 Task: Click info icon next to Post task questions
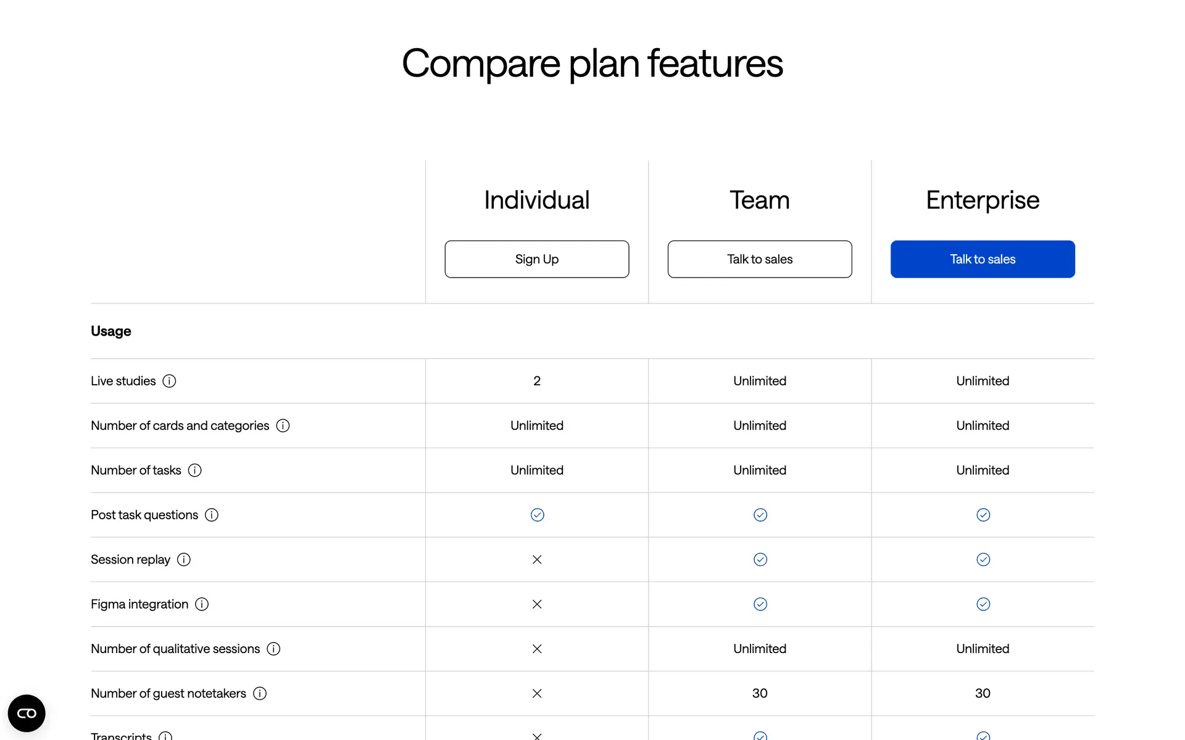pyautogui.click(x=212, y=515)
